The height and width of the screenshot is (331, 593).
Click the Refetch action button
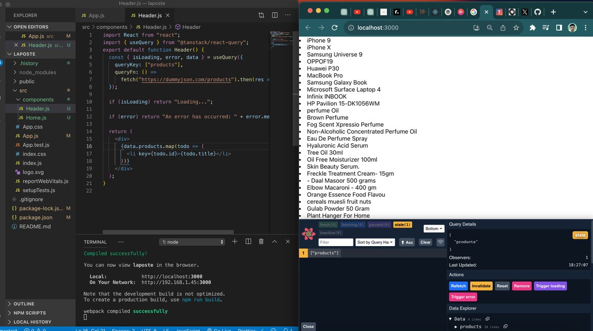[x=458, y=286]
